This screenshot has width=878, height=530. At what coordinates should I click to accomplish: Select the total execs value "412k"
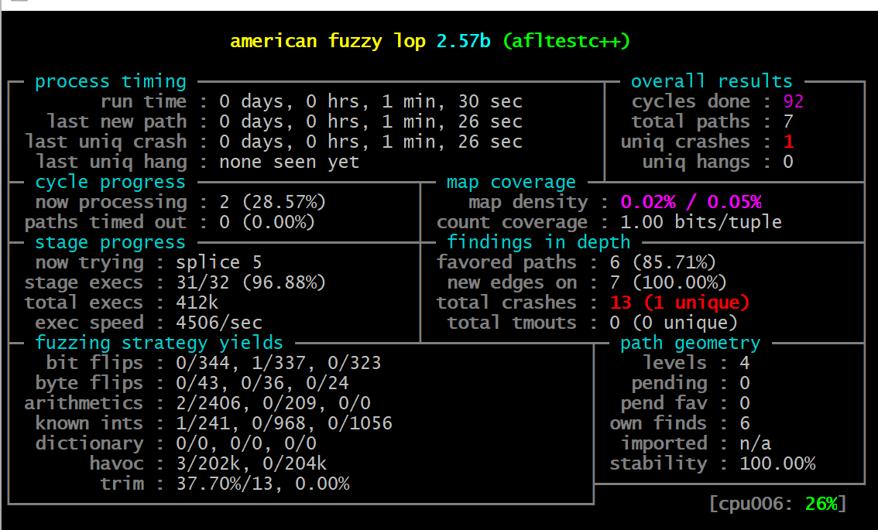coord(197,303)
